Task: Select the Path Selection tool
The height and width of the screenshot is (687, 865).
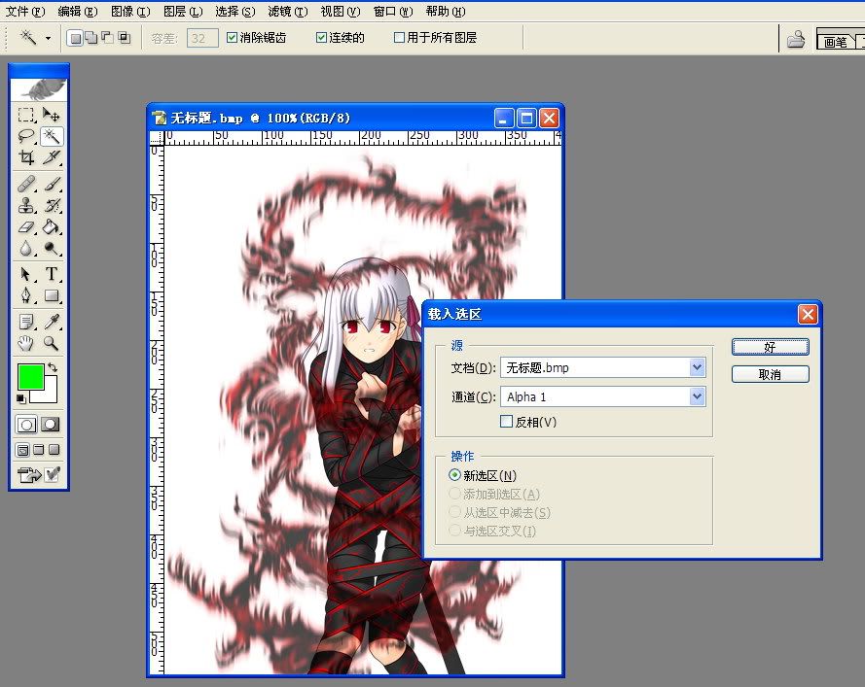Action: point(26,274)
